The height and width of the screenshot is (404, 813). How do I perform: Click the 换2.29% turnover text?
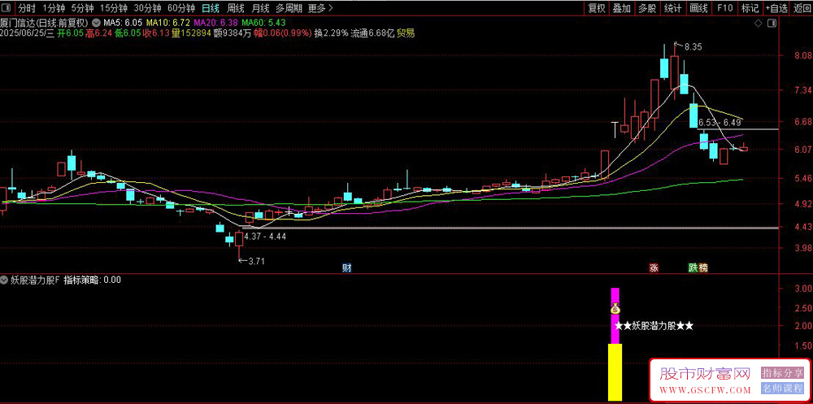(x=331, y=33)
